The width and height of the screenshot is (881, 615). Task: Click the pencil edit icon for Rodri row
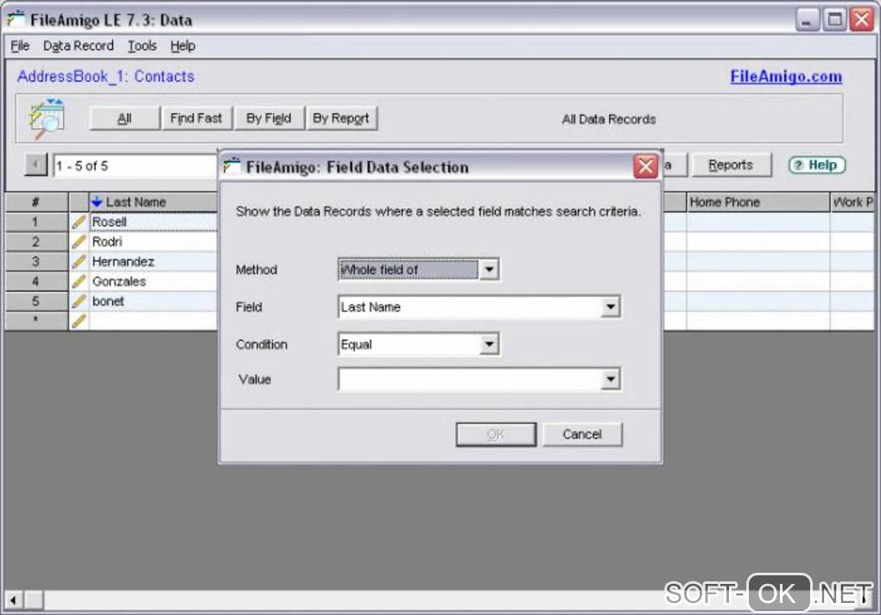[x=79, y=242]
